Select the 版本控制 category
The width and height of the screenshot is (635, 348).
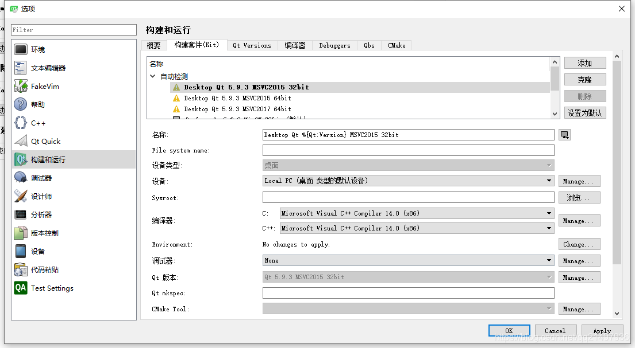(74, 233)
